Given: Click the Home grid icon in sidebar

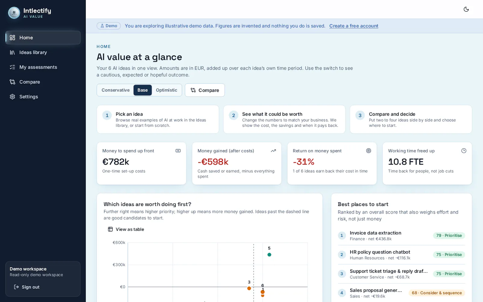Looking at the screenshot, I should tap(12, 38).
